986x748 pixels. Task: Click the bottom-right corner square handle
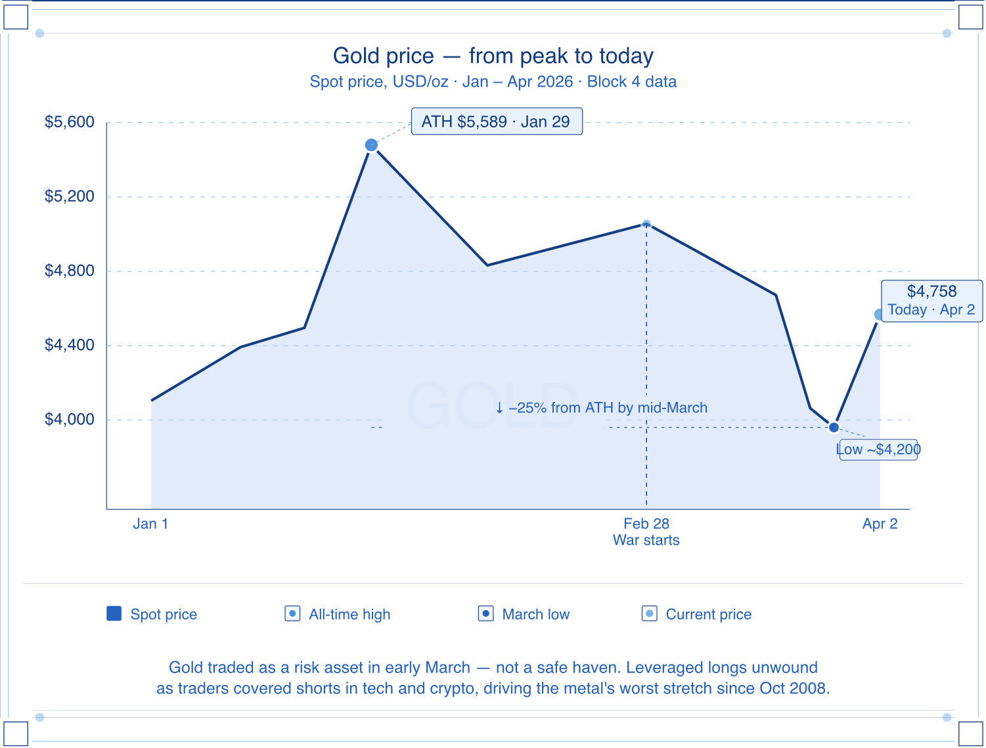pos(970,733)
